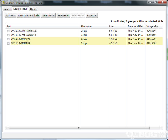168x140 pixels.
Task: Click the 47.2 kB size of 1.jpg
Action: (113, 39)
